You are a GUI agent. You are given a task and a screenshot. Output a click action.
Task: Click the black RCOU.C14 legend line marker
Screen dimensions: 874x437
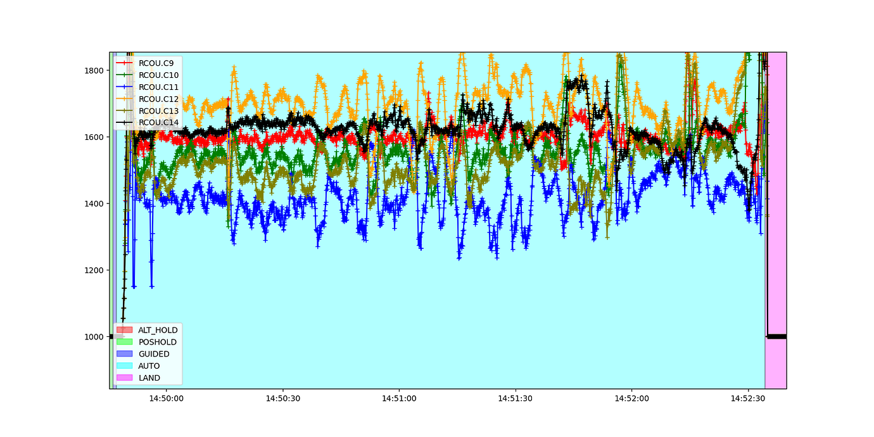[125, 123]
